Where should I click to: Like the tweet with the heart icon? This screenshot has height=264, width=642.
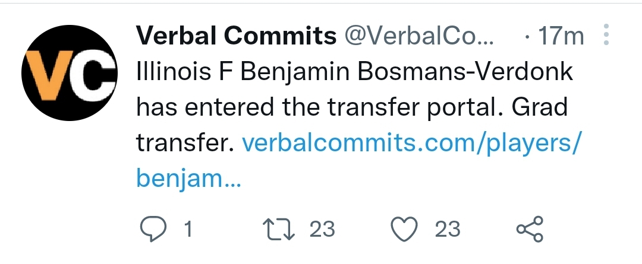407,228
